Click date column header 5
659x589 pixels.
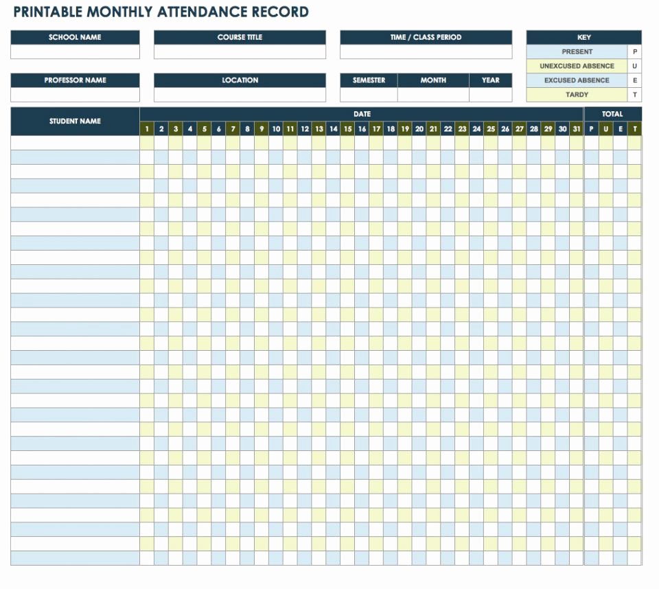click(x=205, y=128)
